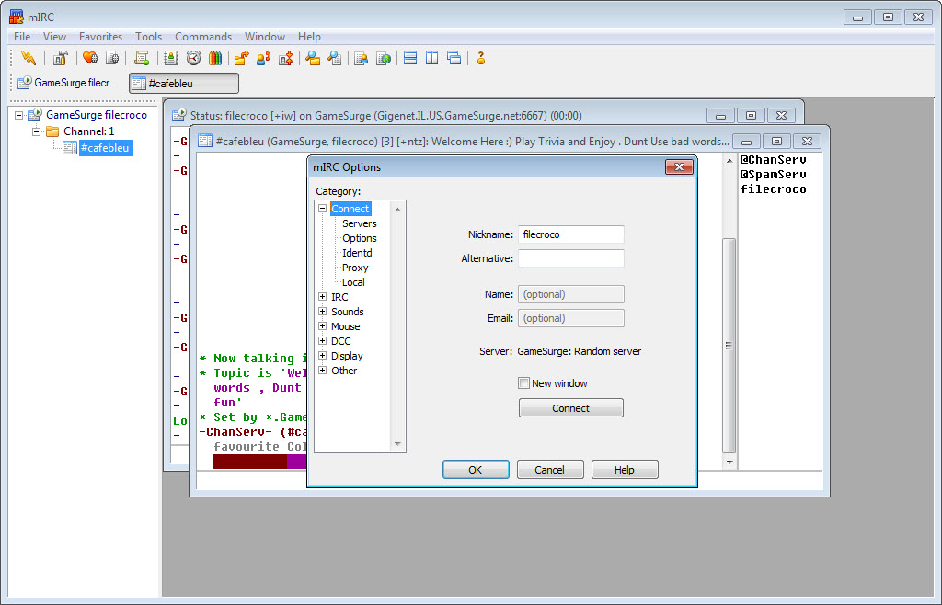Click OK in the mIRC Options dialog
The width and height of the screenshot is (942, 605).
point(476,470)
